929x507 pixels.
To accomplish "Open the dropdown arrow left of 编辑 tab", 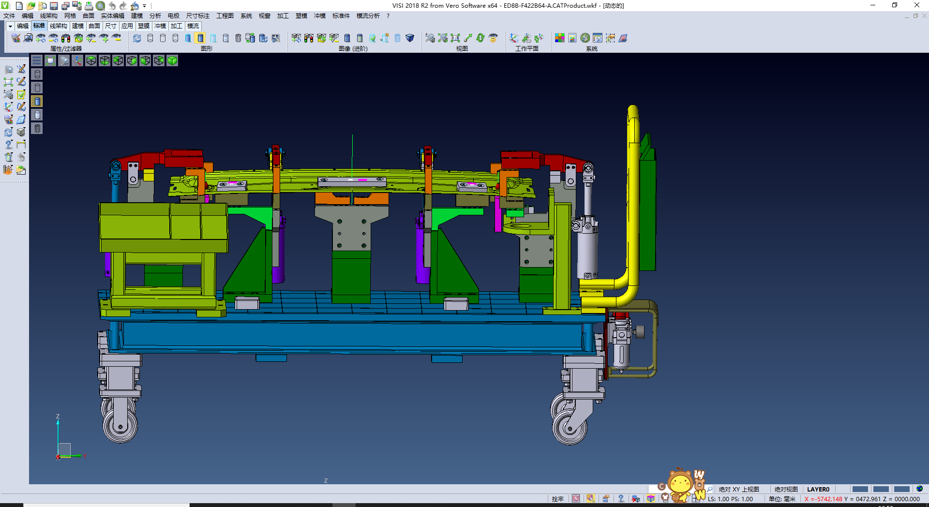I will (x=10, y=26).
